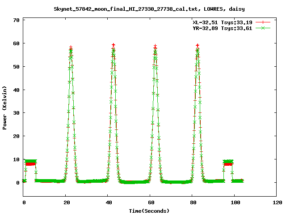Select the XL-32.51 Tsys:33.19 legend entry

pos(223,22)
